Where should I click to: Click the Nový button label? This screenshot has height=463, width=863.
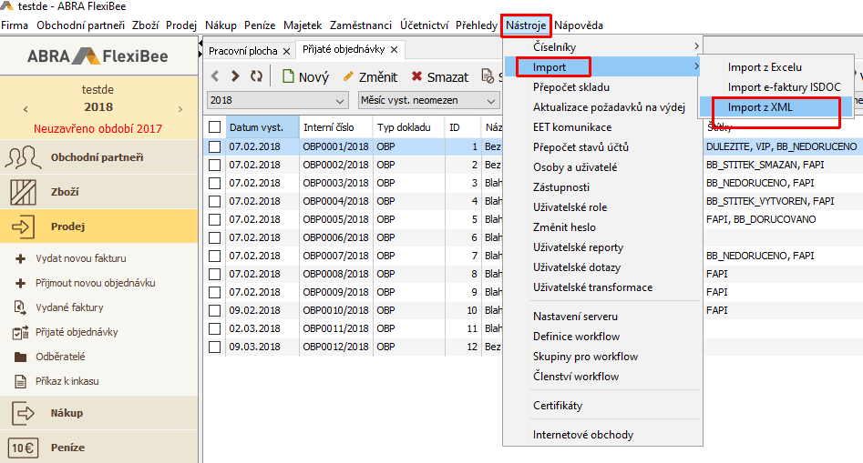(x=313, y=77)
